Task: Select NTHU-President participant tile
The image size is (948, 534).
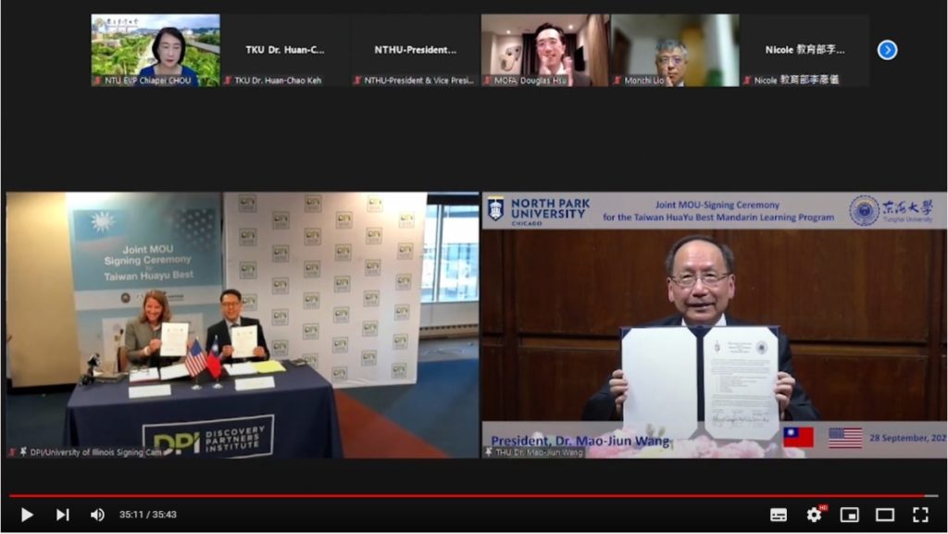Action: point(415,50)
